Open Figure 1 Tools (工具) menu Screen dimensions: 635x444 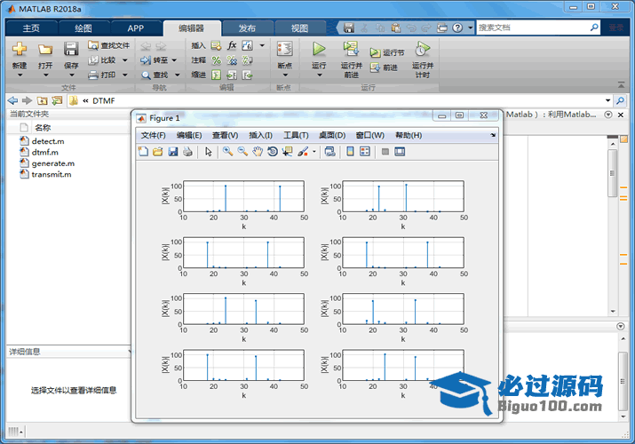point(296,135)
